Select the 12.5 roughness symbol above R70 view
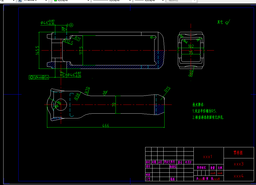This screenshot has width=256, height=185. tap(105, 93)
